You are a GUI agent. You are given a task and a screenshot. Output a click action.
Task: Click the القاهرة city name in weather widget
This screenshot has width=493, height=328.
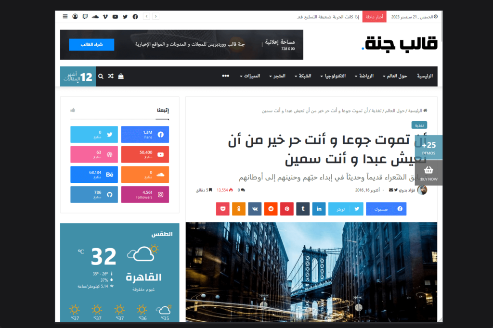143,278
